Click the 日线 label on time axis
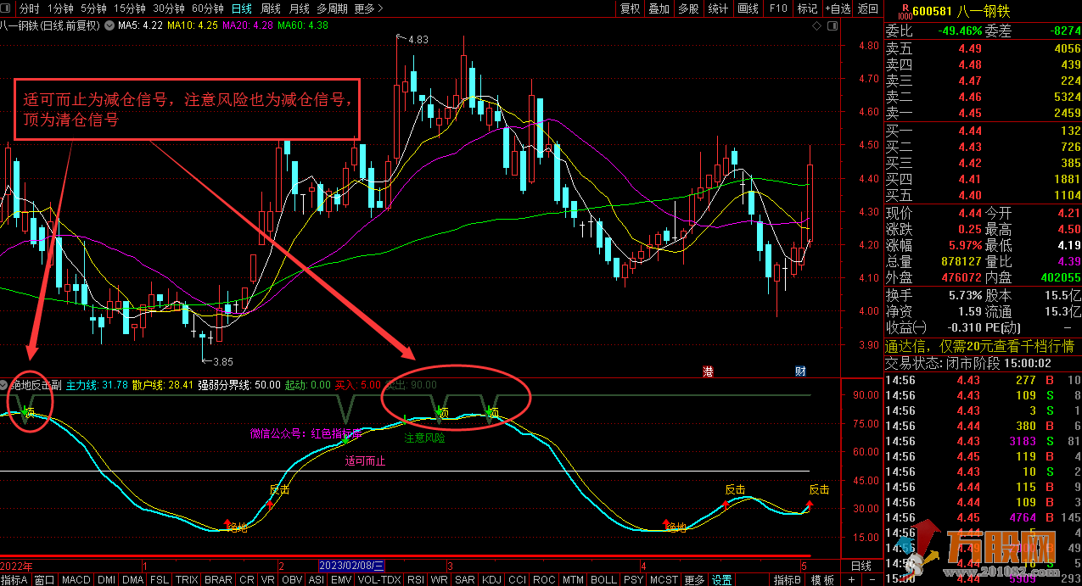This screenshot has width=1082, height=586. tap(861, 566)
